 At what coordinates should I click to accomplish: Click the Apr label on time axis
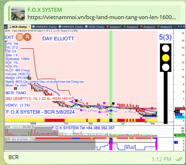[x=123, y=123]
